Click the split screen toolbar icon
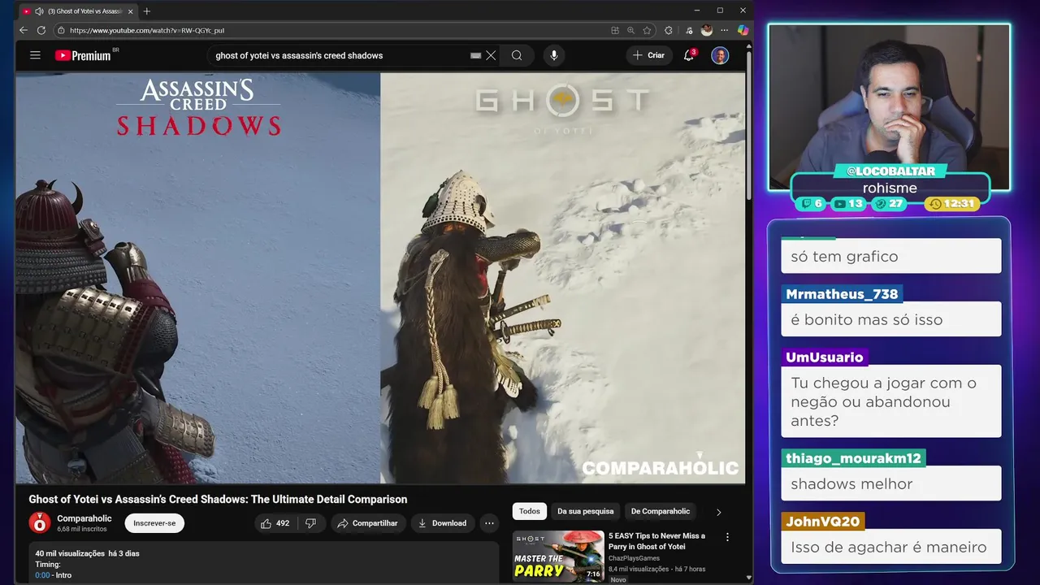Screen dimensions: 1040x585 [615, 30]
